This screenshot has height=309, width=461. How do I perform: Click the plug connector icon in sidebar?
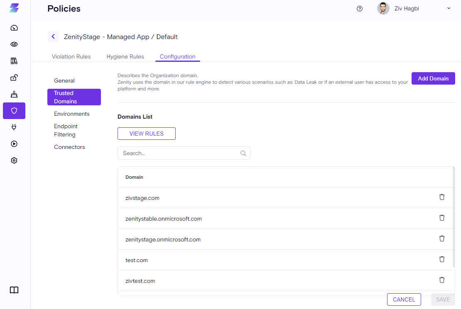pyautogui.click(x=14, y=127)
